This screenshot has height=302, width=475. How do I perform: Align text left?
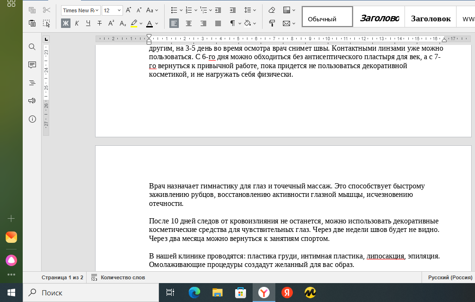[174, 23]
